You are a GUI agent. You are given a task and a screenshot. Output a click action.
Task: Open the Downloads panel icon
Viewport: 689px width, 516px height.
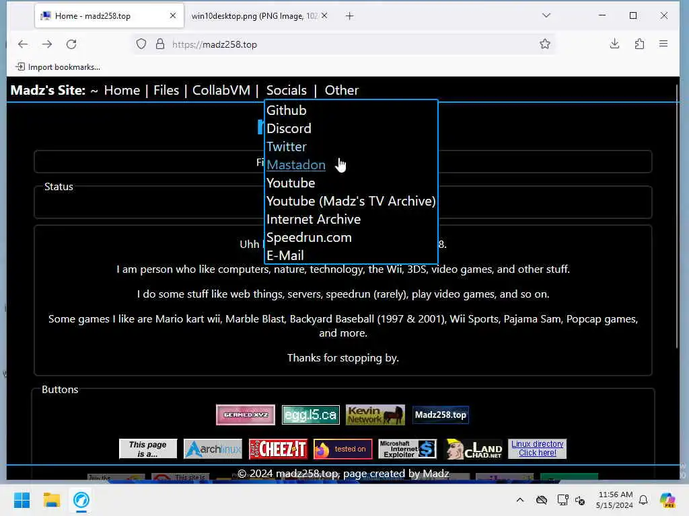pos(615,44)
